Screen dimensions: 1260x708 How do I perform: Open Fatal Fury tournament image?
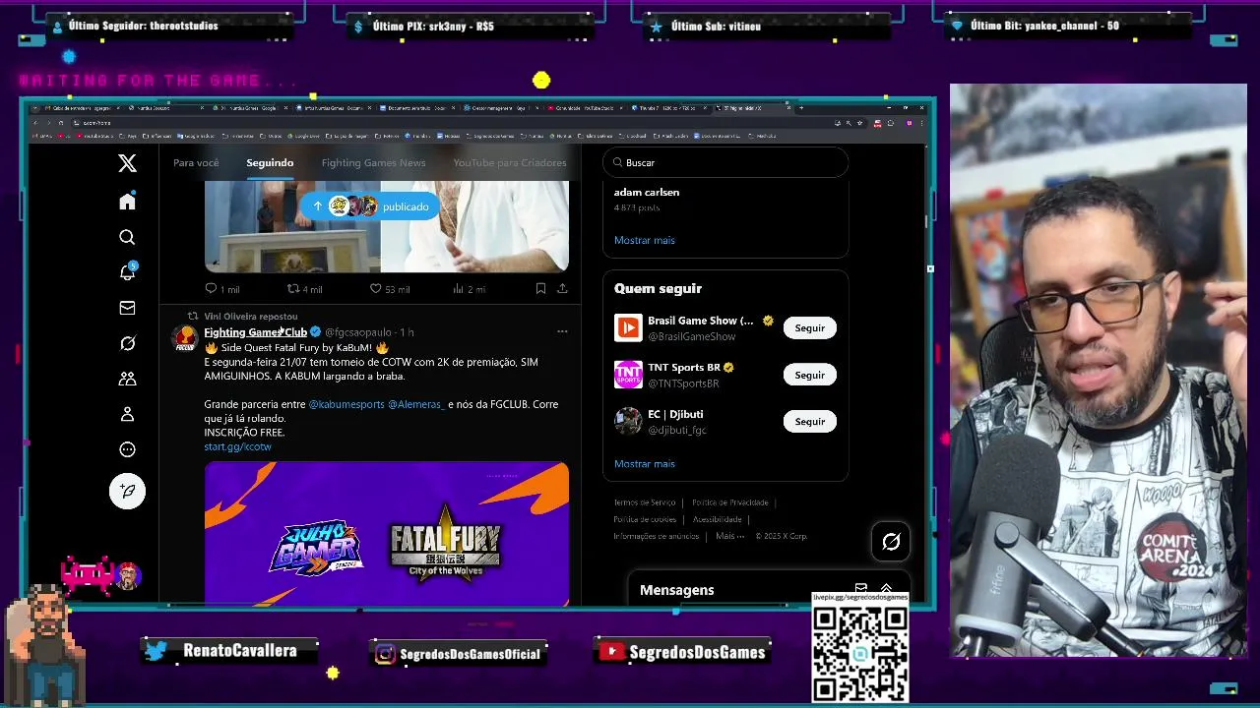pyautogui.click(x=386, y=533)
